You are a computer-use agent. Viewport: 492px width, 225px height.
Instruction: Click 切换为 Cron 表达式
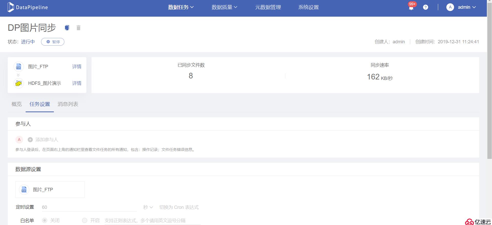179,207
